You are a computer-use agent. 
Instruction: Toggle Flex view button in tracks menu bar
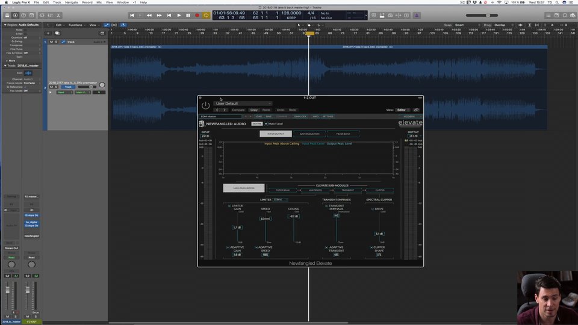point(114,25)
